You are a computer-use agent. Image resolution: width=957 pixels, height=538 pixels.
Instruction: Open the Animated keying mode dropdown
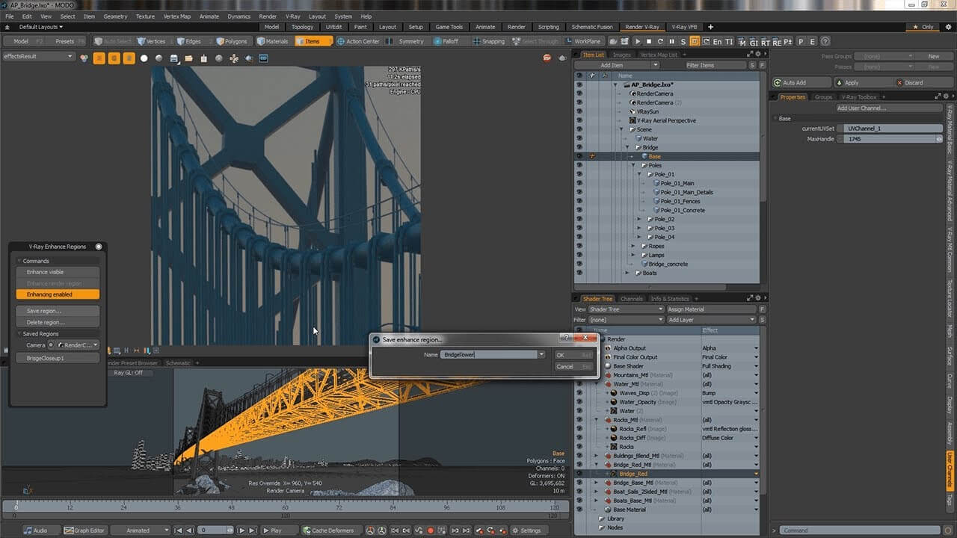141,531
